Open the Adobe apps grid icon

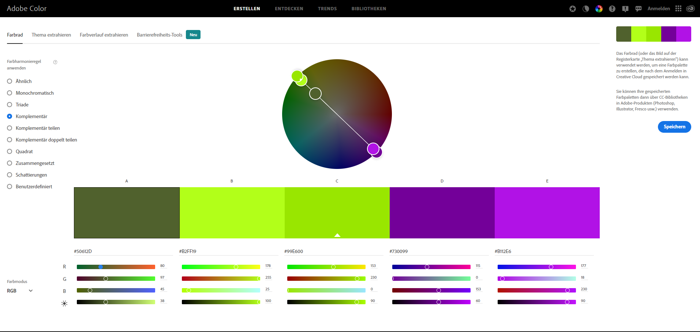(678, 9)
